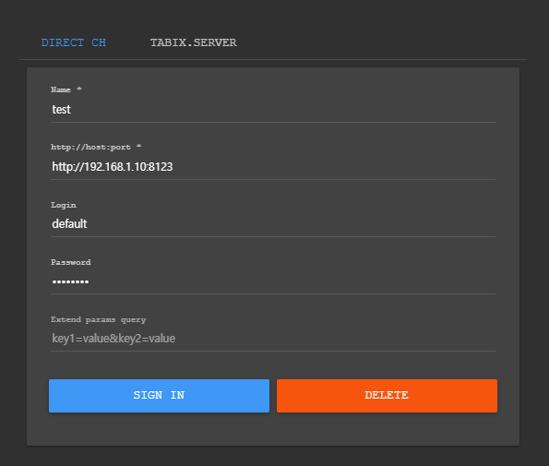549x466 pixels.
Task: Switch to the DIRECT CH tab
Action: [74, 42]
